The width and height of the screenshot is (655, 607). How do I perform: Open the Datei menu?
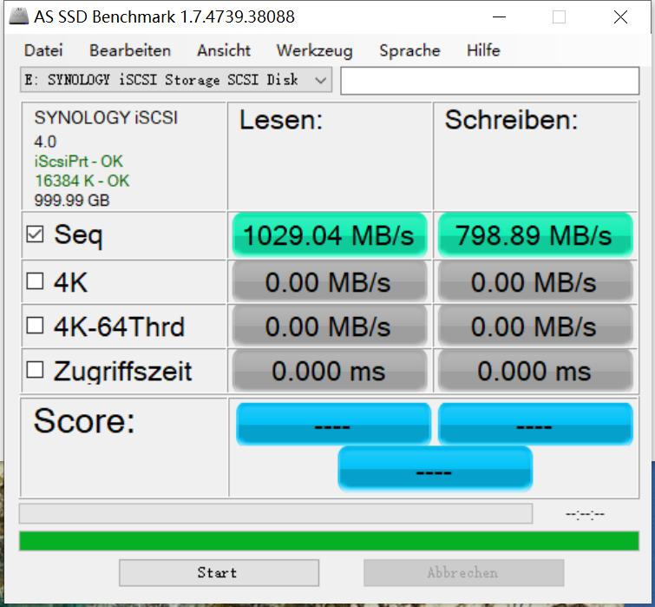(x=43, y=50)
